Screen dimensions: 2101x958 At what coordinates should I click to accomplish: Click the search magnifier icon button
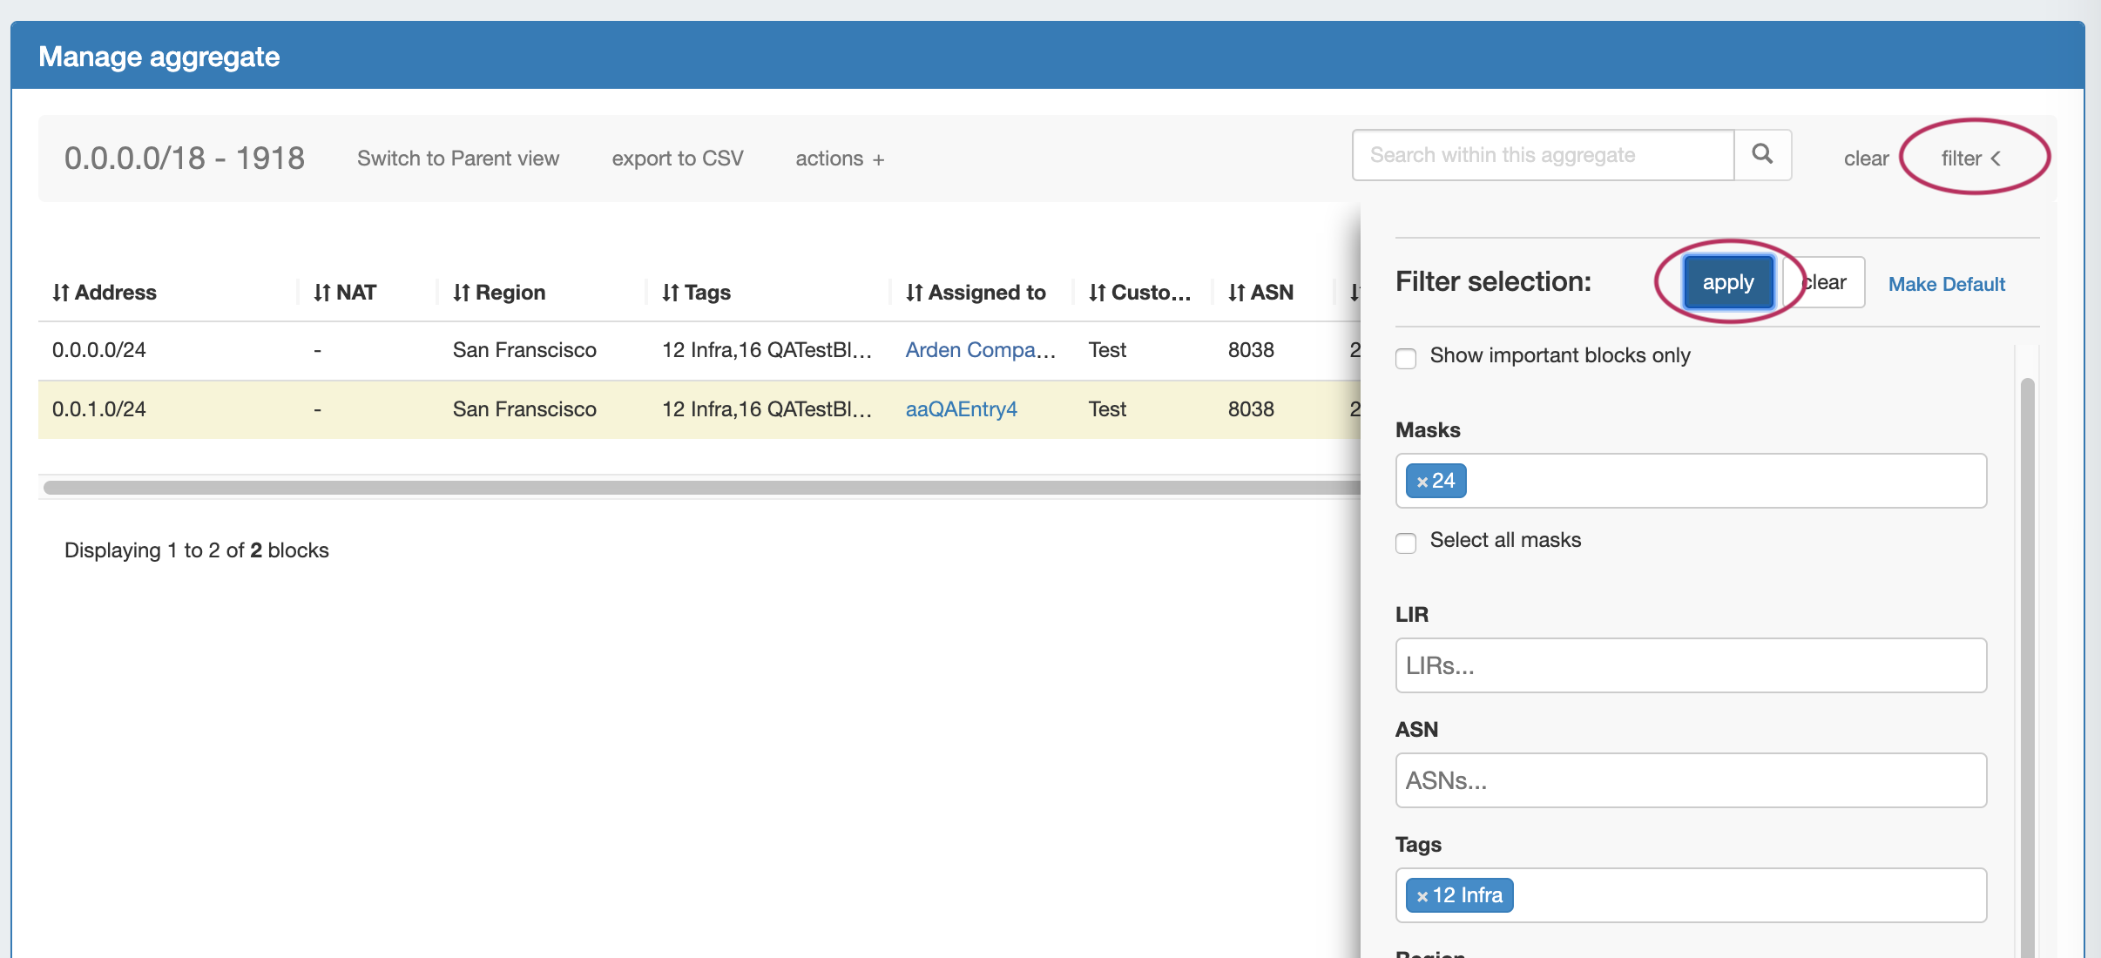click(x=1761, y=155)
